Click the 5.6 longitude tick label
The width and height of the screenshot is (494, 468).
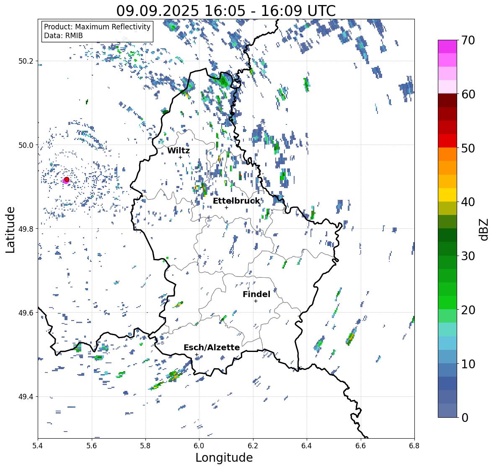click(x=92, y=445)
